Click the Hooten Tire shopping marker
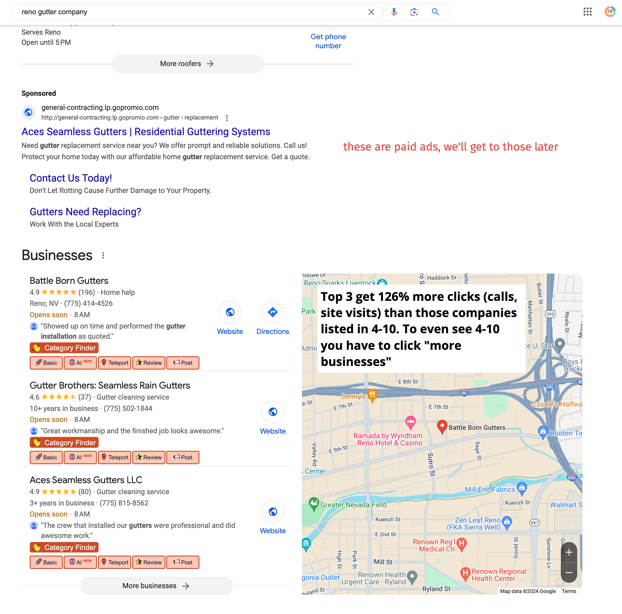The width and height of the screenshot is (622, 614). coord(543,432)
